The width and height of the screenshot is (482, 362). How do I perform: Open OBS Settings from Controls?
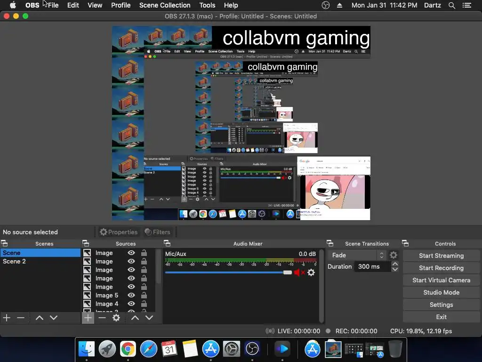pyautogui.click(x=441, y=305)
